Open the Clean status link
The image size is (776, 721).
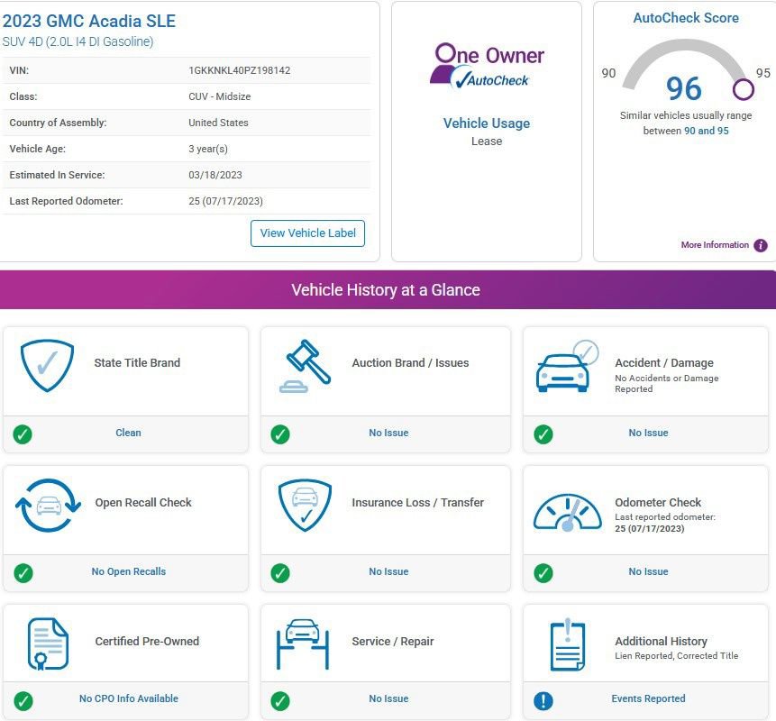(x=128, y=433)
